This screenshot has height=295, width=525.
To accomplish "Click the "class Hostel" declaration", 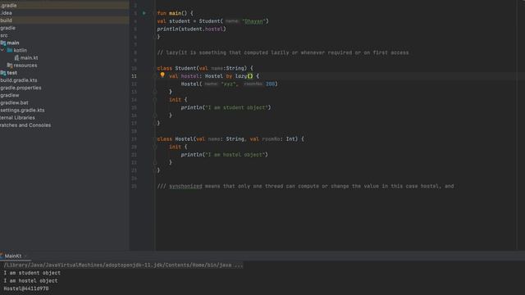I will point(175,139).
